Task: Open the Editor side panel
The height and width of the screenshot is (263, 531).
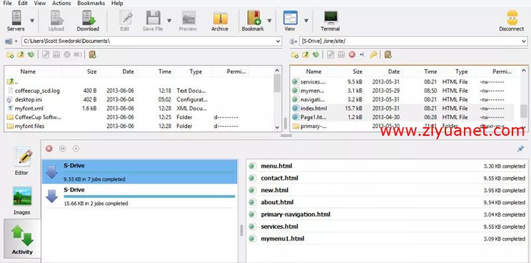Action: point(22,162)
